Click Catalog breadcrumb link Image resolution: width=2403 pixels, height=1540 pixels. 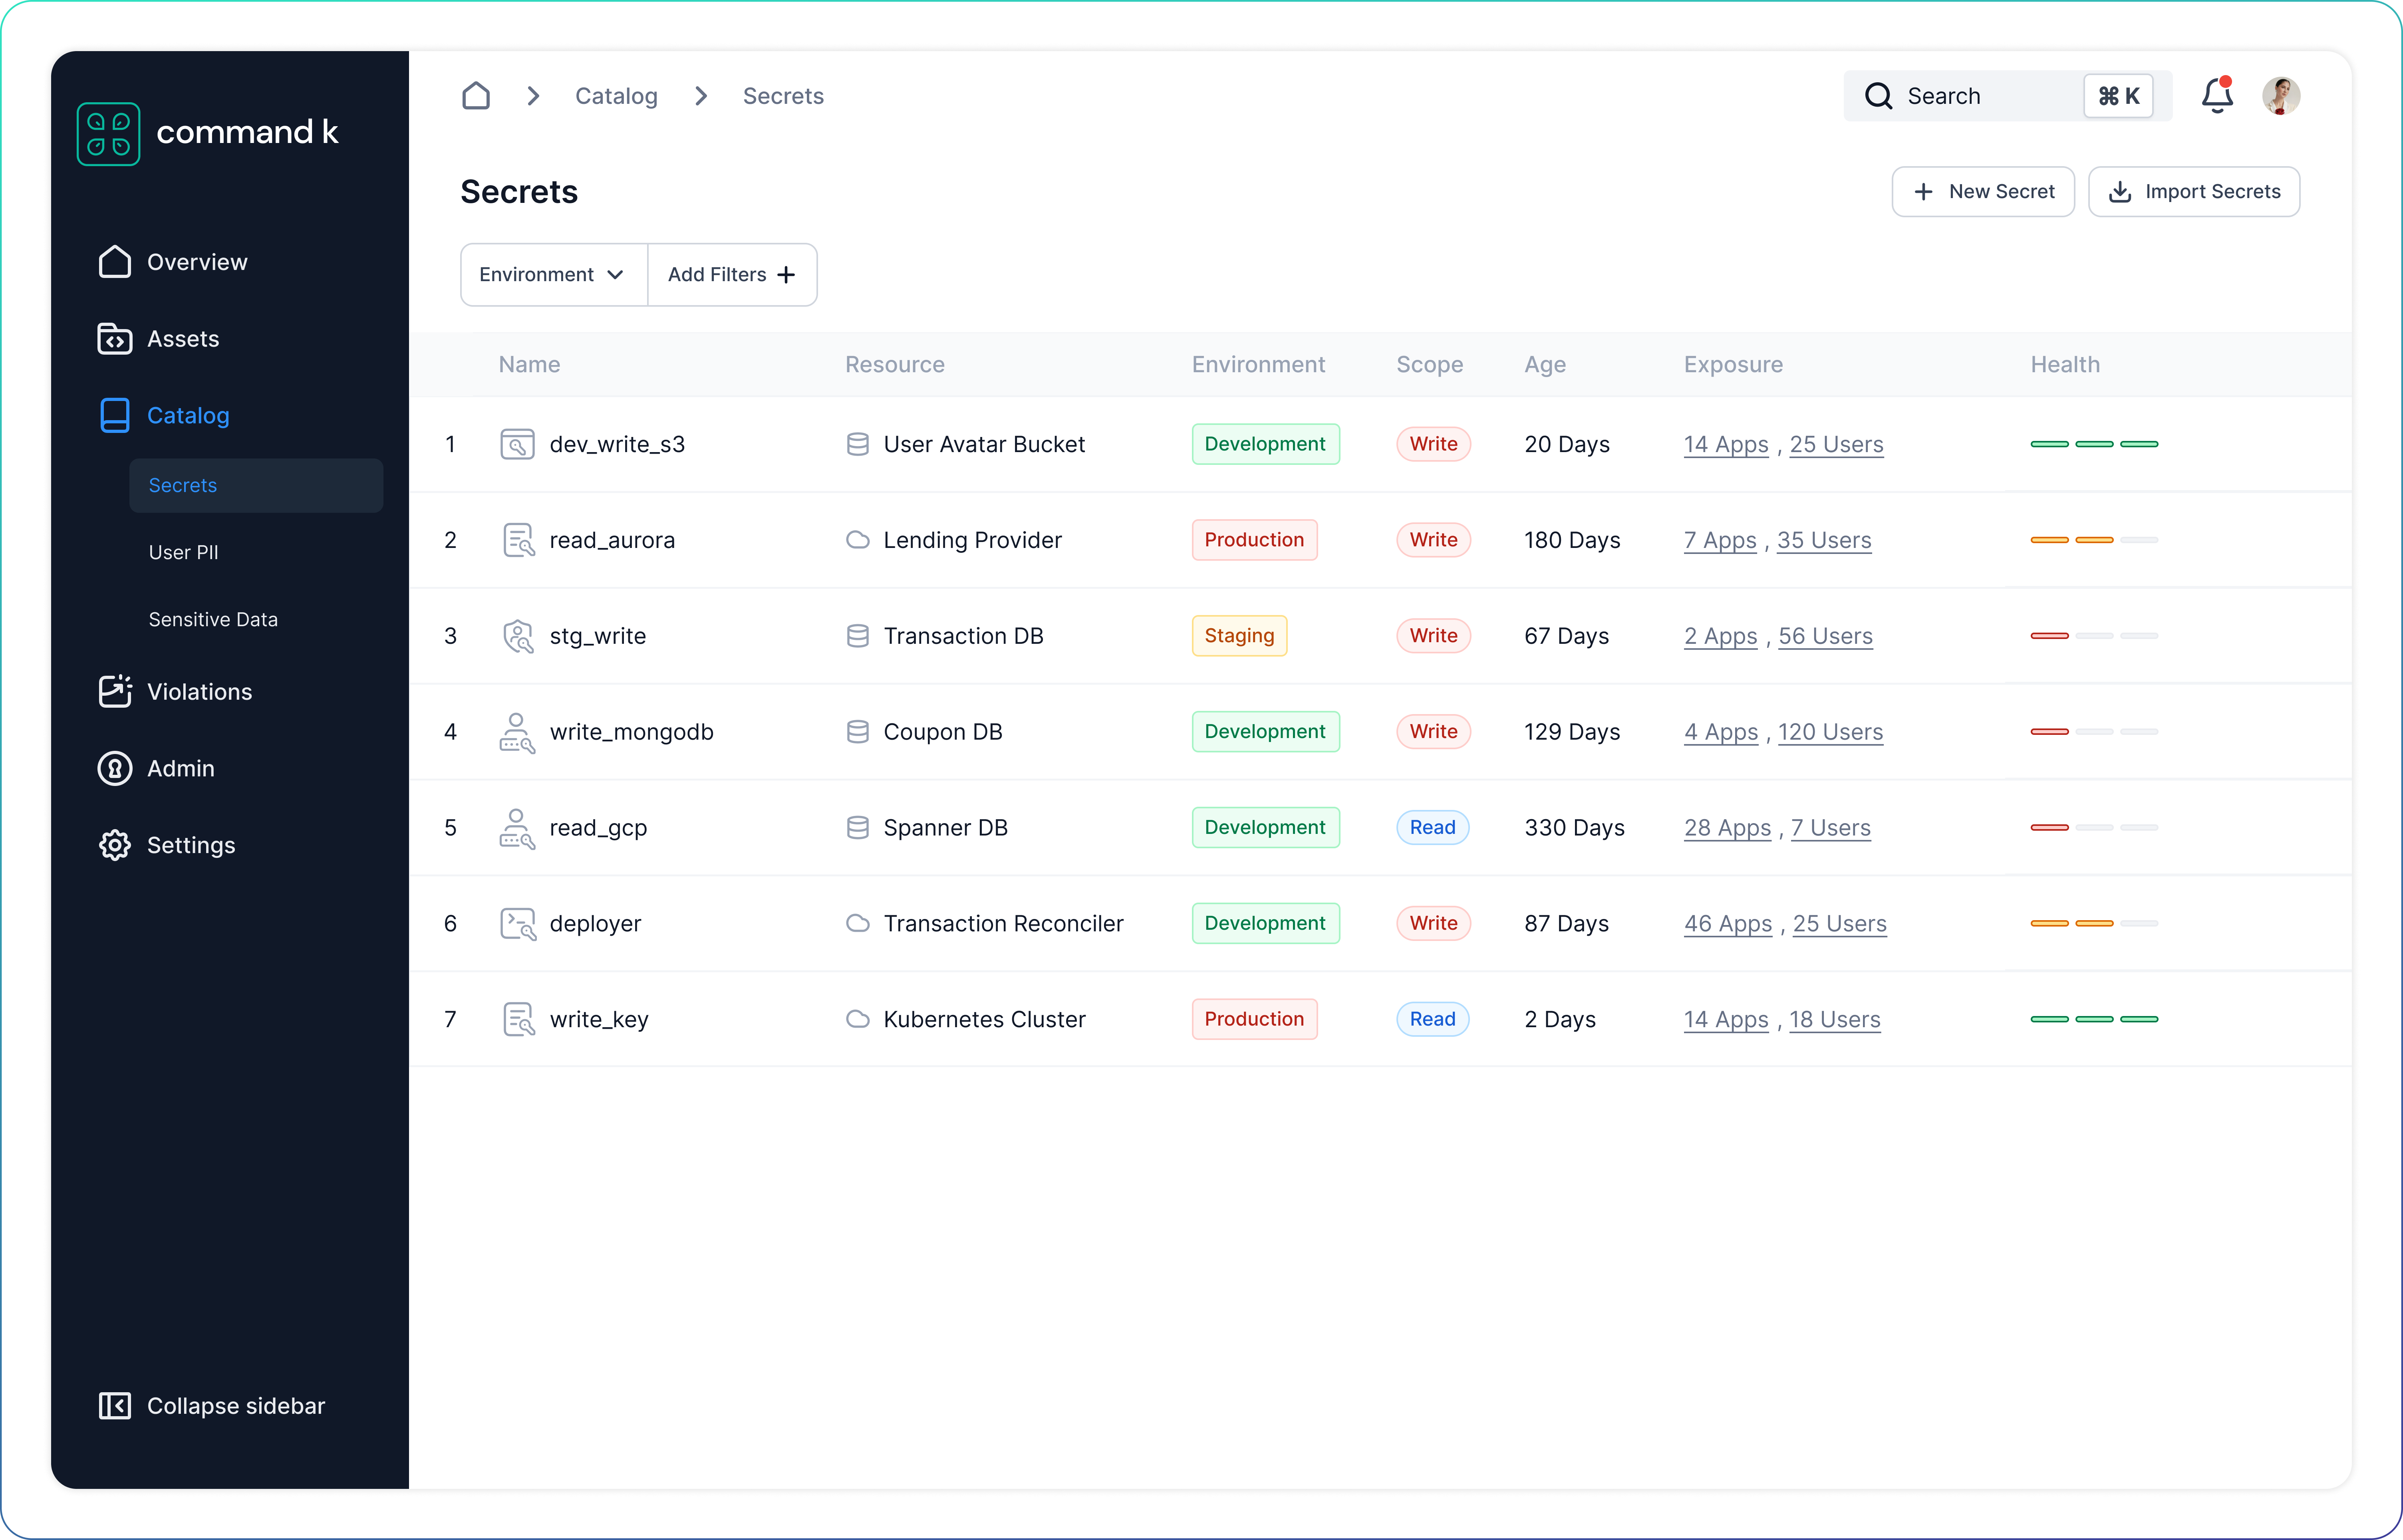click(x=616, y=96)
